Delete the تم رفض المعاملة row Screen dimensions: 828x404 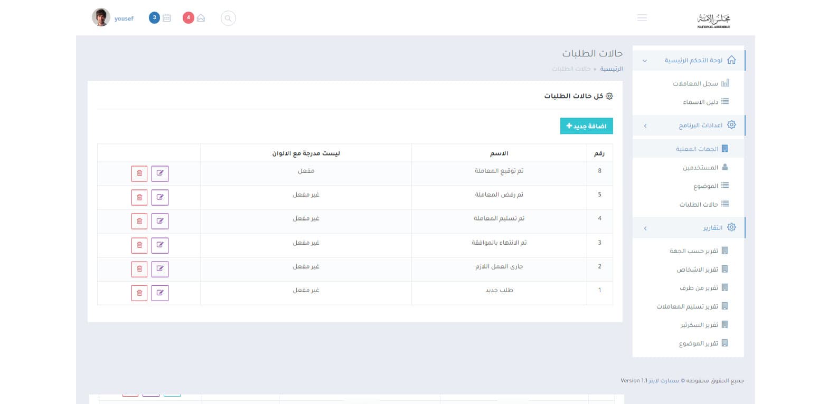coord(139,197)
